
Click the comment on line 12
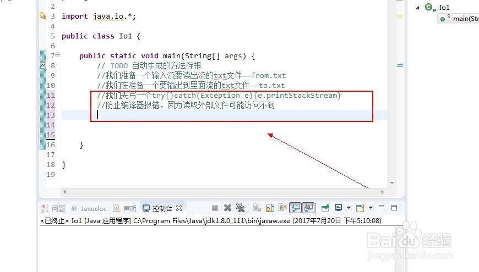point(186,105)
